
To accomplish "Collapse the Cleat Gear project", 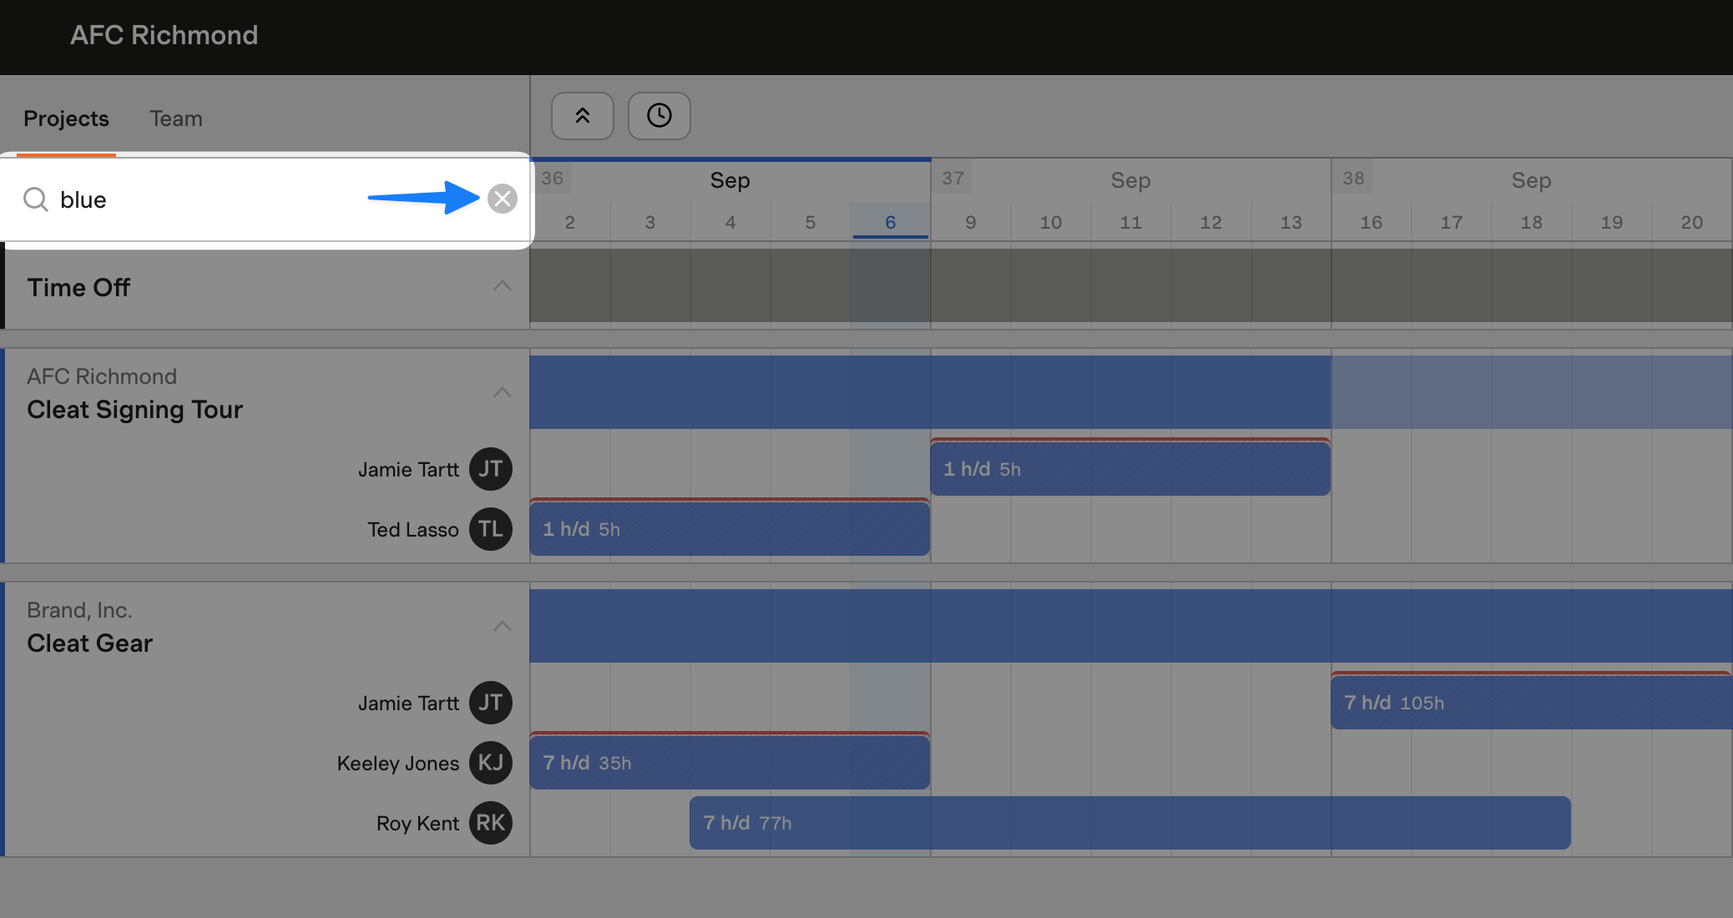I will pyautogui.click(x=503, y=626).
